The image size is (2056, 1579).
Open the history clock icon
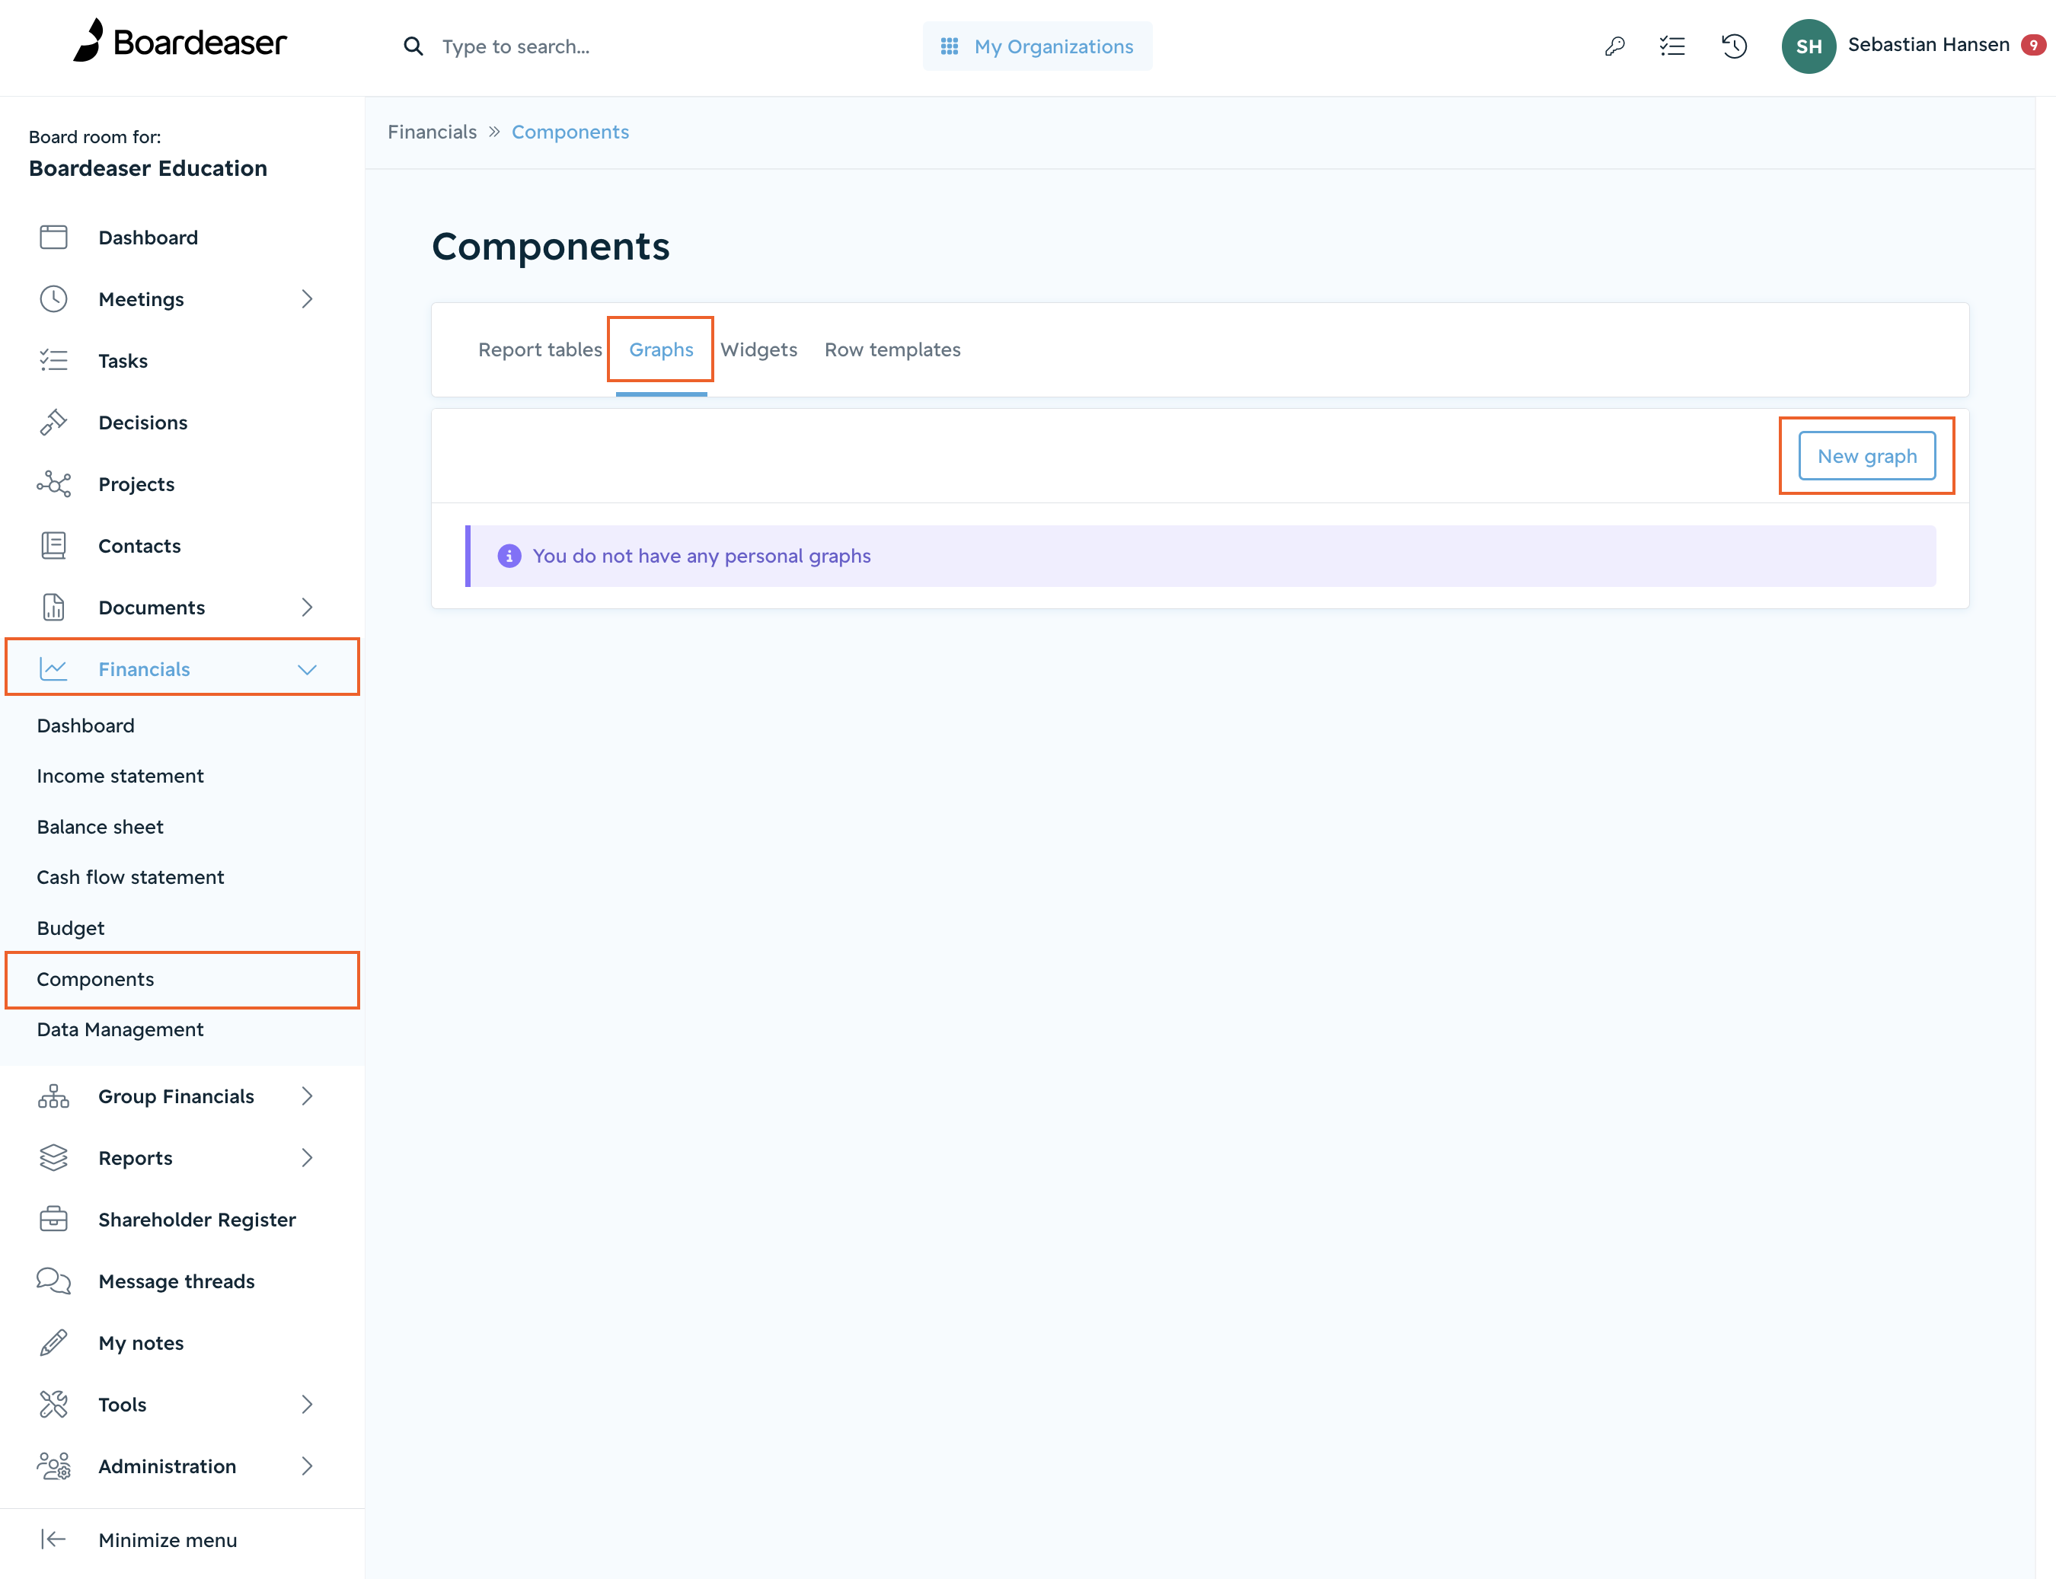tap(1734, 46)
